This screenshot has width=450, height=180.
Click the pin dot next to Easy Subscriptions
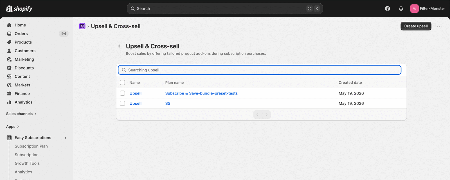(x=66, y=138)
